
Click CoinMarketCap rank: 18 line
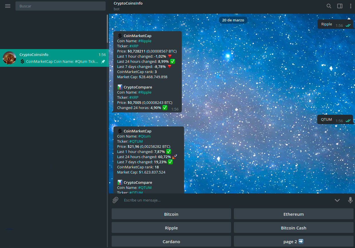[138, 167]
